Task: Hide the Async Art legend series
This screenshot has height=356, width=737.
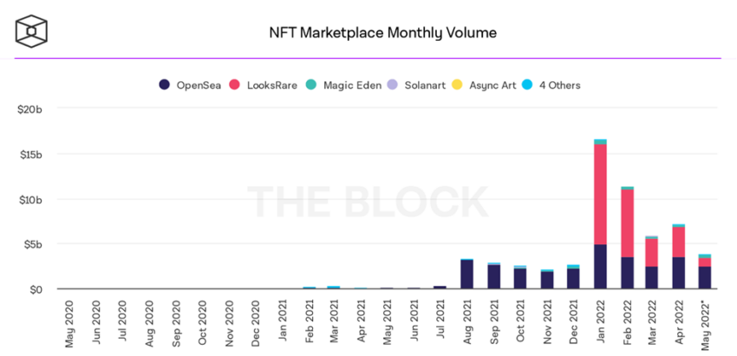Action: [484, 85]
